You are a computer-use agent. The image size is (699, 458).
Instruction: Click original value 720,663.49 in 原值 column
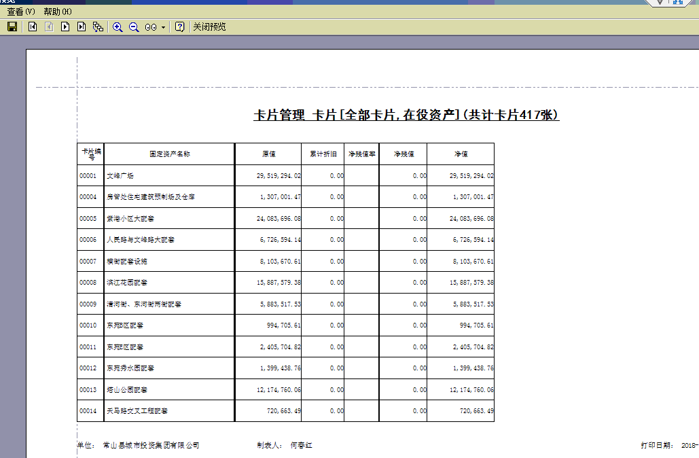pyautogui.click(x=283, y=410)
